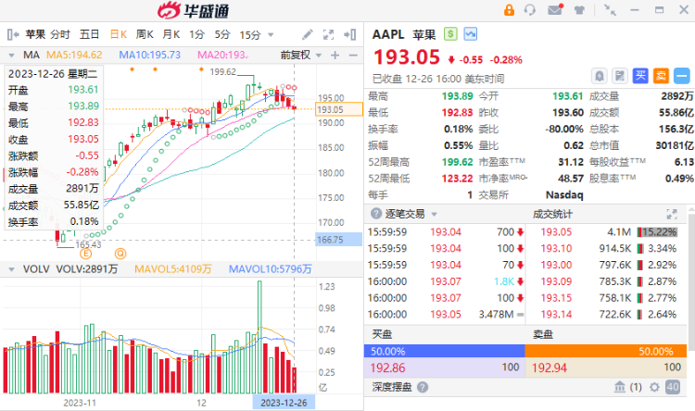695x411 pixels.
Task: Select the 日K daily candlestick tab
Action: coord(119,34)
